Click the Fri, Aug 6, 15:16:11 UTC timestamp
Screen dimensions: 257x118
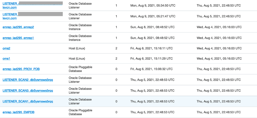152,48
